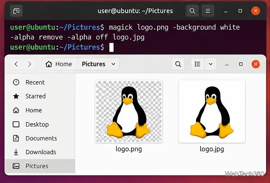Image resolution: width=270 pixels, height=183 pixels.
Task: Click the Desktop sidebar icon
Action: point(16,124)
